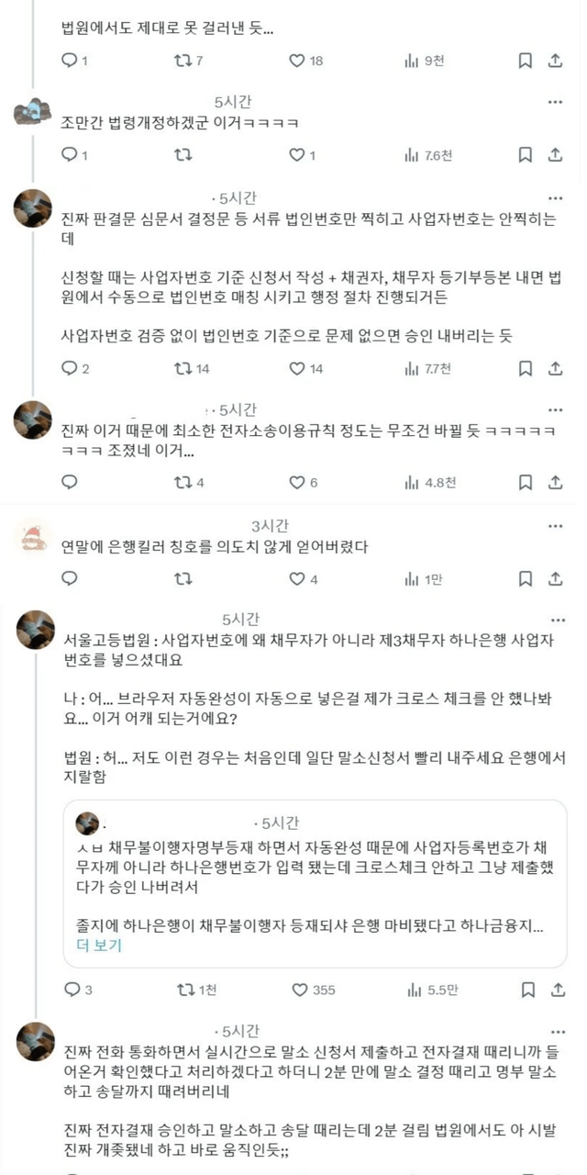Open more options on 은행킬러 tweet

[x=554, y=526]
